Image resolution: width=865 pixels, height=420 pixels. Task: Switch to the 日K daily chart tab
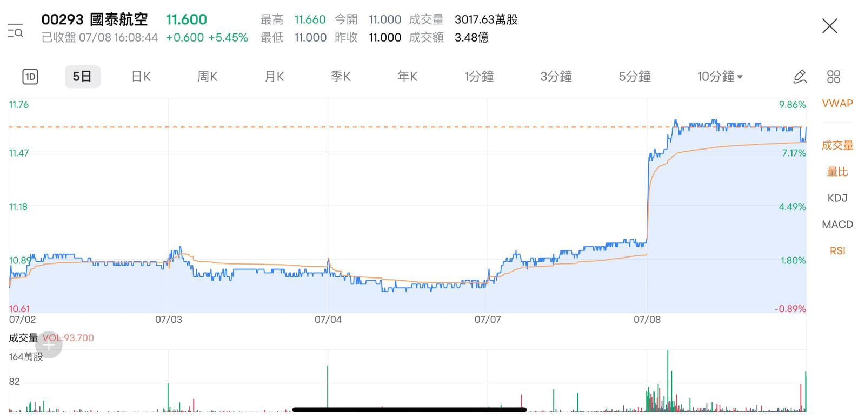pos(141,77)
